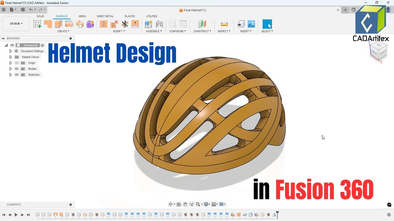Select the Pan hand tool
Image resolution: width=394 pixels, height=221 pixels.
click(x=185, y=204)
